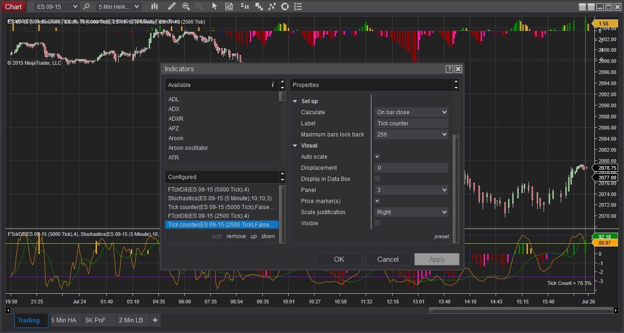Collapse the Available panel using header arrows
The image size is (624, 333).
(x=282, y=85)
